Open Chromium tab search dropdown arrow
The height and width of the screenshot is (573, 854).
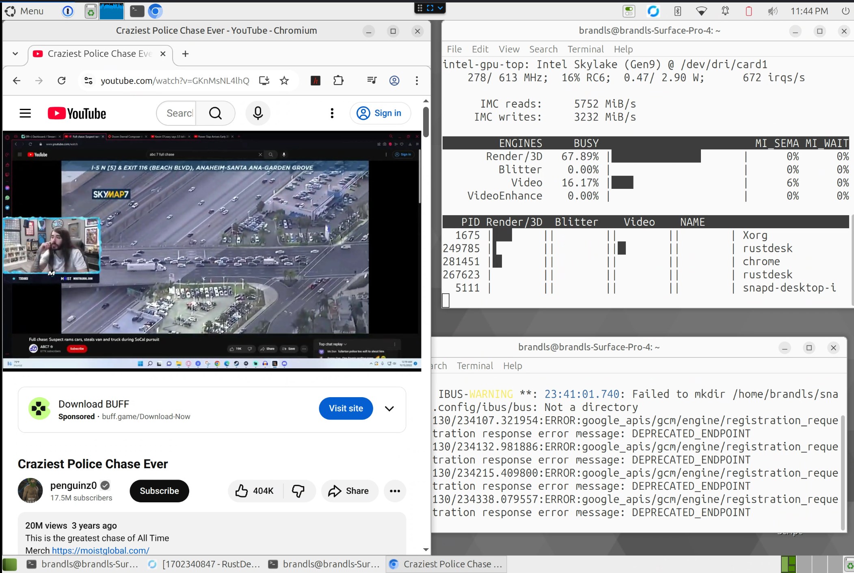click(x=15, y=54)
